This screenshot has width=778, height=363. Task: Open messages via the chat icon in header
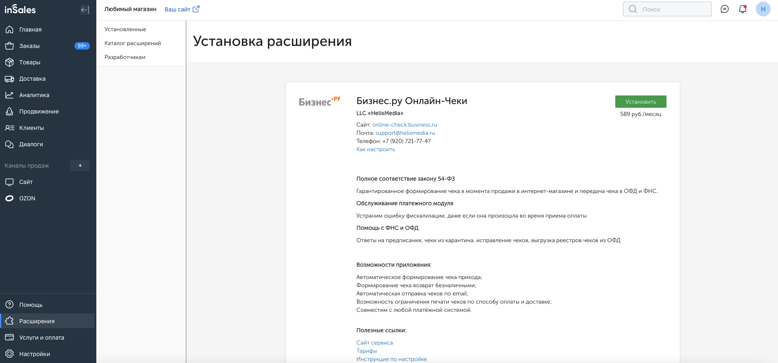[725, 9]
